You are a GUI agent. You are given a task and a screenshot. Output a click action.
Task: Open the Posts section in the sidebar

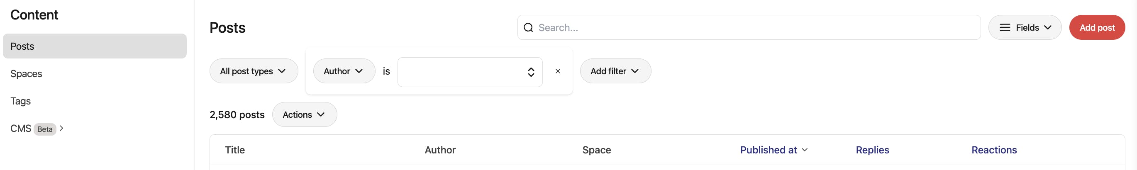95,46
